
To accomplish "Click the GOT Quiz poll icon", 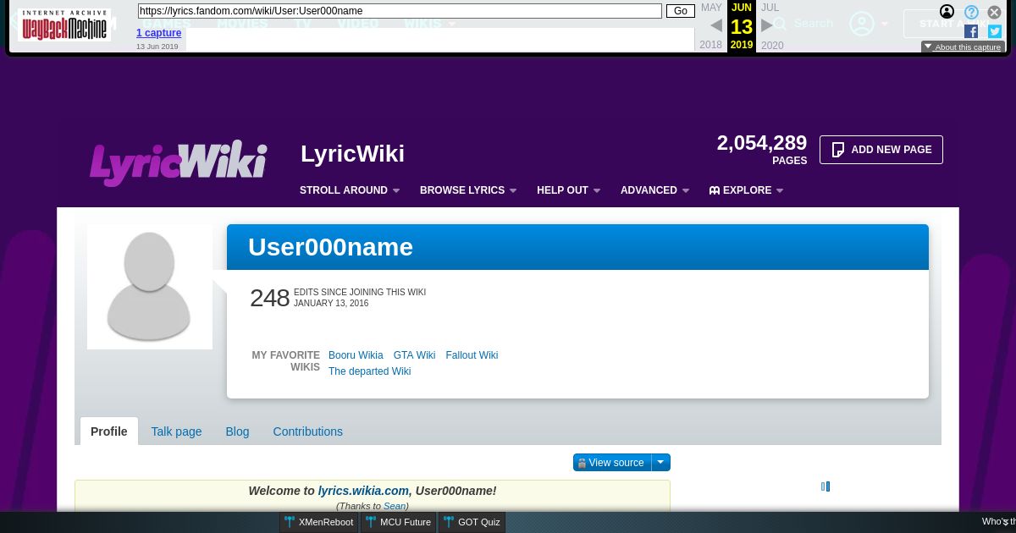I will (x=449, y=522).
